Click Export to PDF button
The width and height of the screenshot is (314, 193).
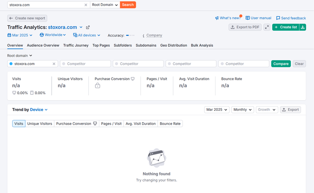click(245, 27)
